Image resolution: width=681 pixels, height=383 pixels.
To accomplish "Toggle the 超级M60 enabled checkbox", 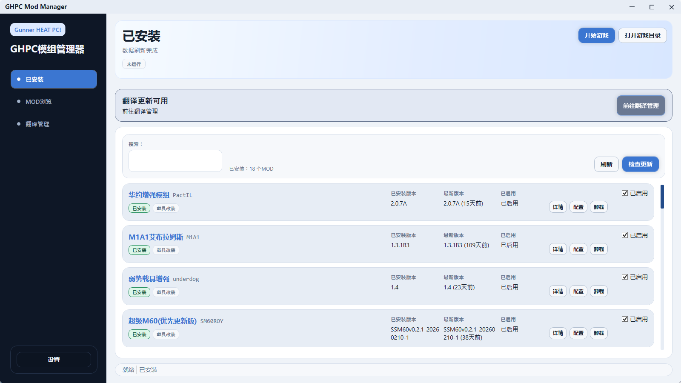I will click(x=624, y=318).
